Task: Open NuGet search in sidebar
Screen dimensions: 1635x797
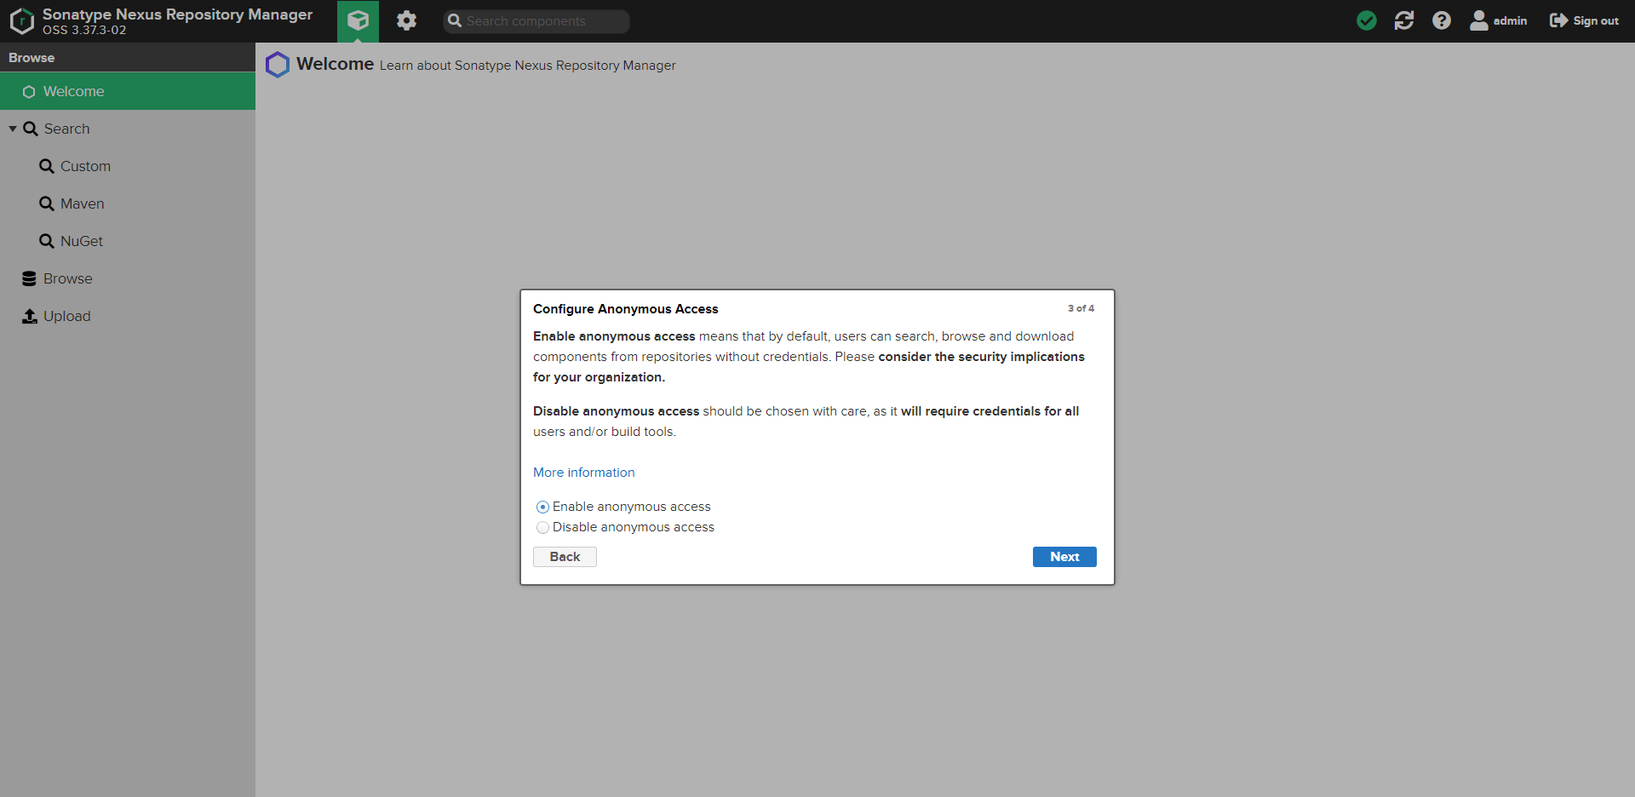Action: coord(128,241)
